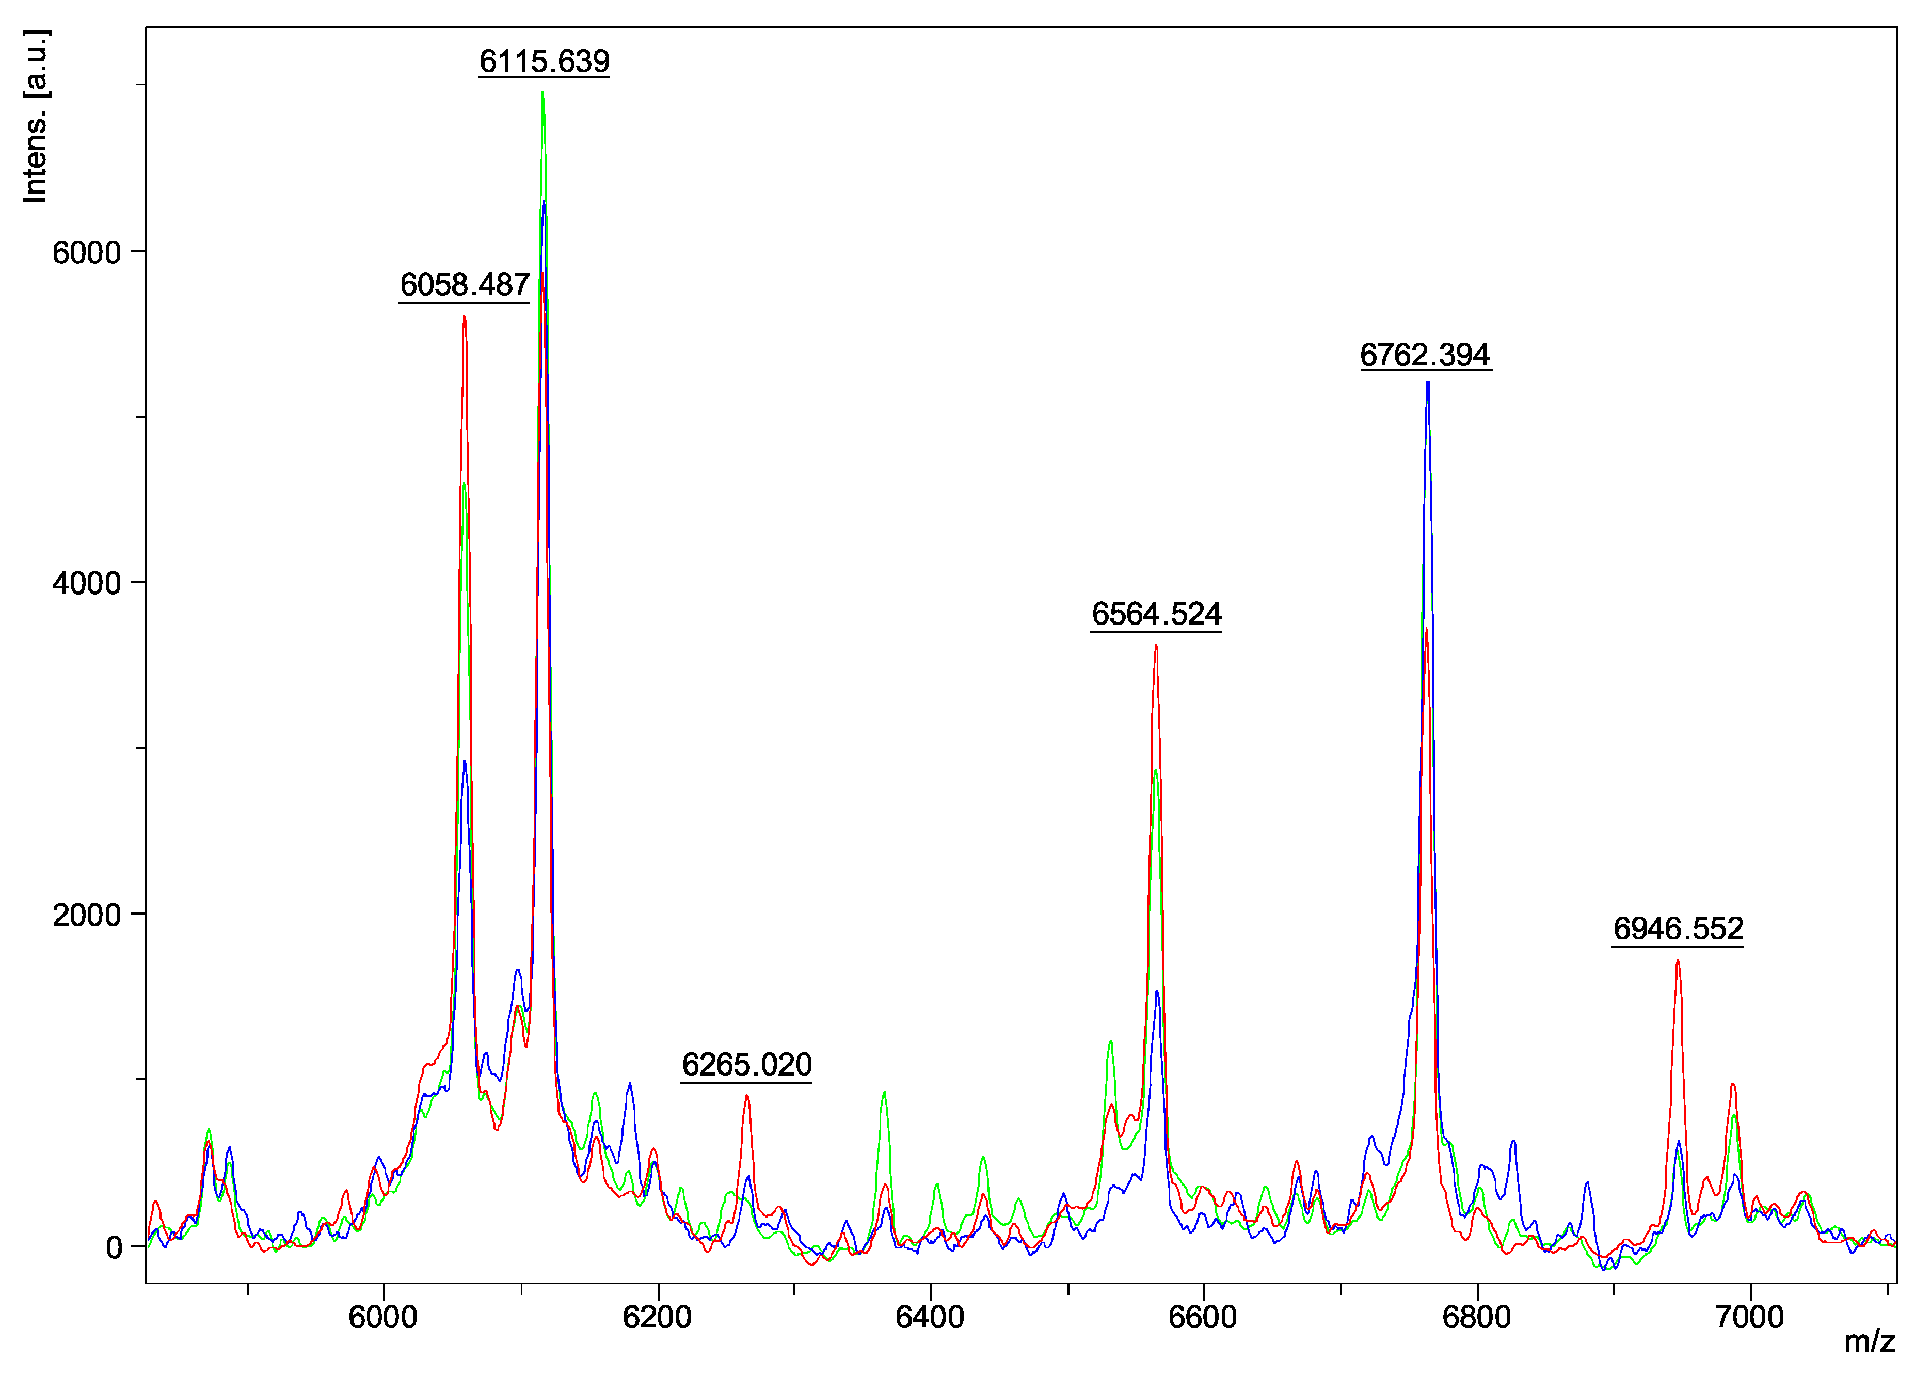Click the tip of the tallest green peak
The width and height of the screenshot is (1915, 1377).
542,94
